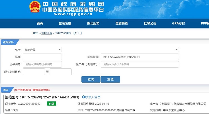The width and height of the screenshot is (209, 114).
Task: Click the 品牌：格力 text
Action: 11,110
